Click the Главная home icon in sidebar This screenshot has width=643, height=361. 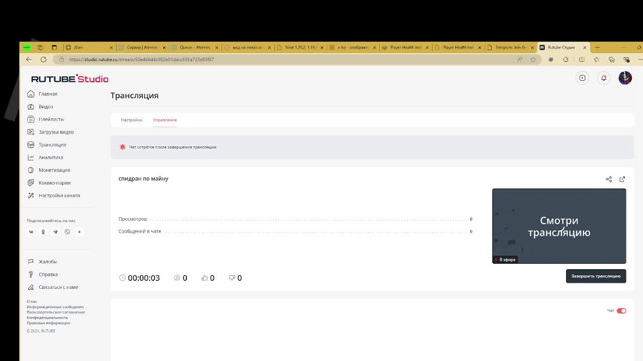[31, 94]
